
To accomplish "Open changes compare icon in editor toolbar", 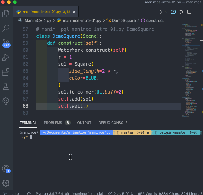I will coord(181,12).
